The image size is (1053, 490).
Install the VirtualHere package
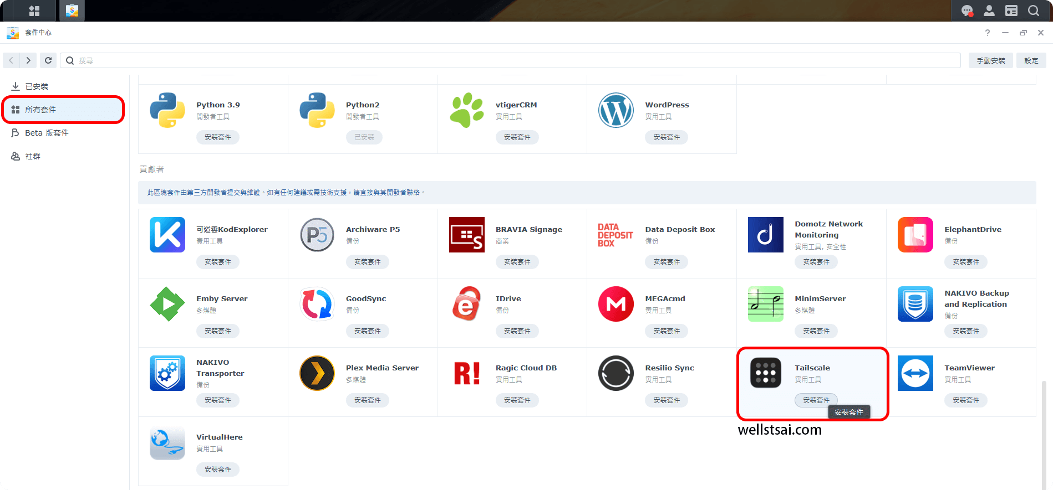(x=218, y=469)
